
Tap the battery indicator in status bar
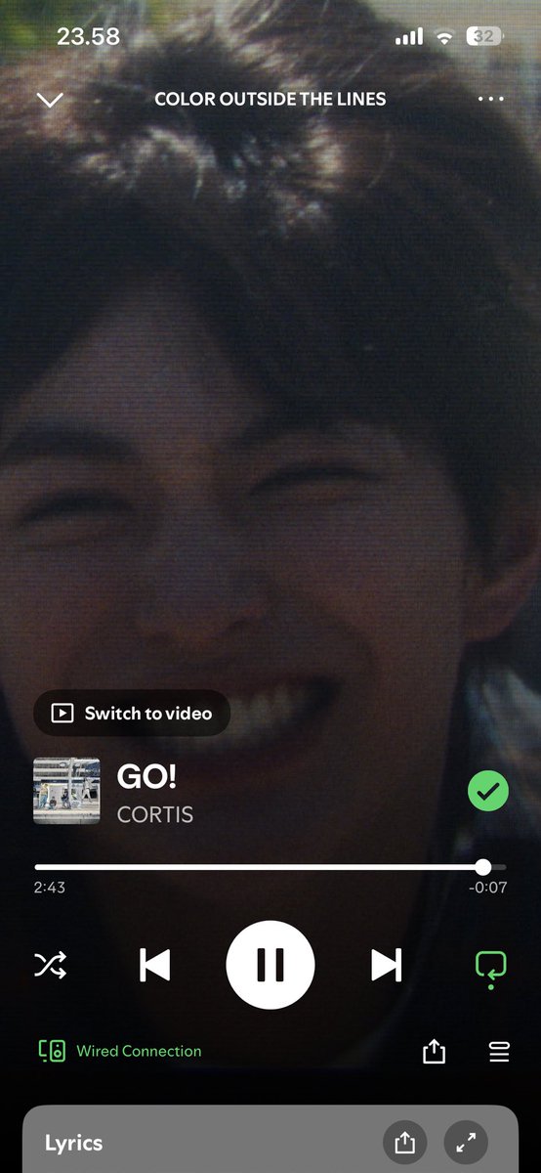(485, 37)
